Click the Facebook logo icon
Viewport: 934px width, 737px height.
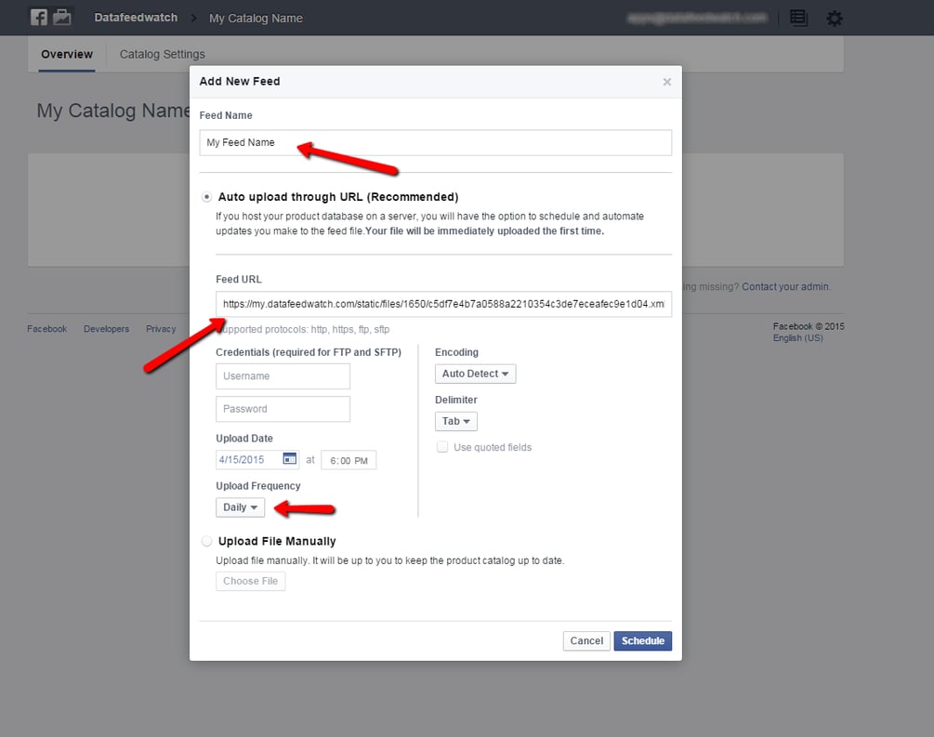[x=12, y=17]
